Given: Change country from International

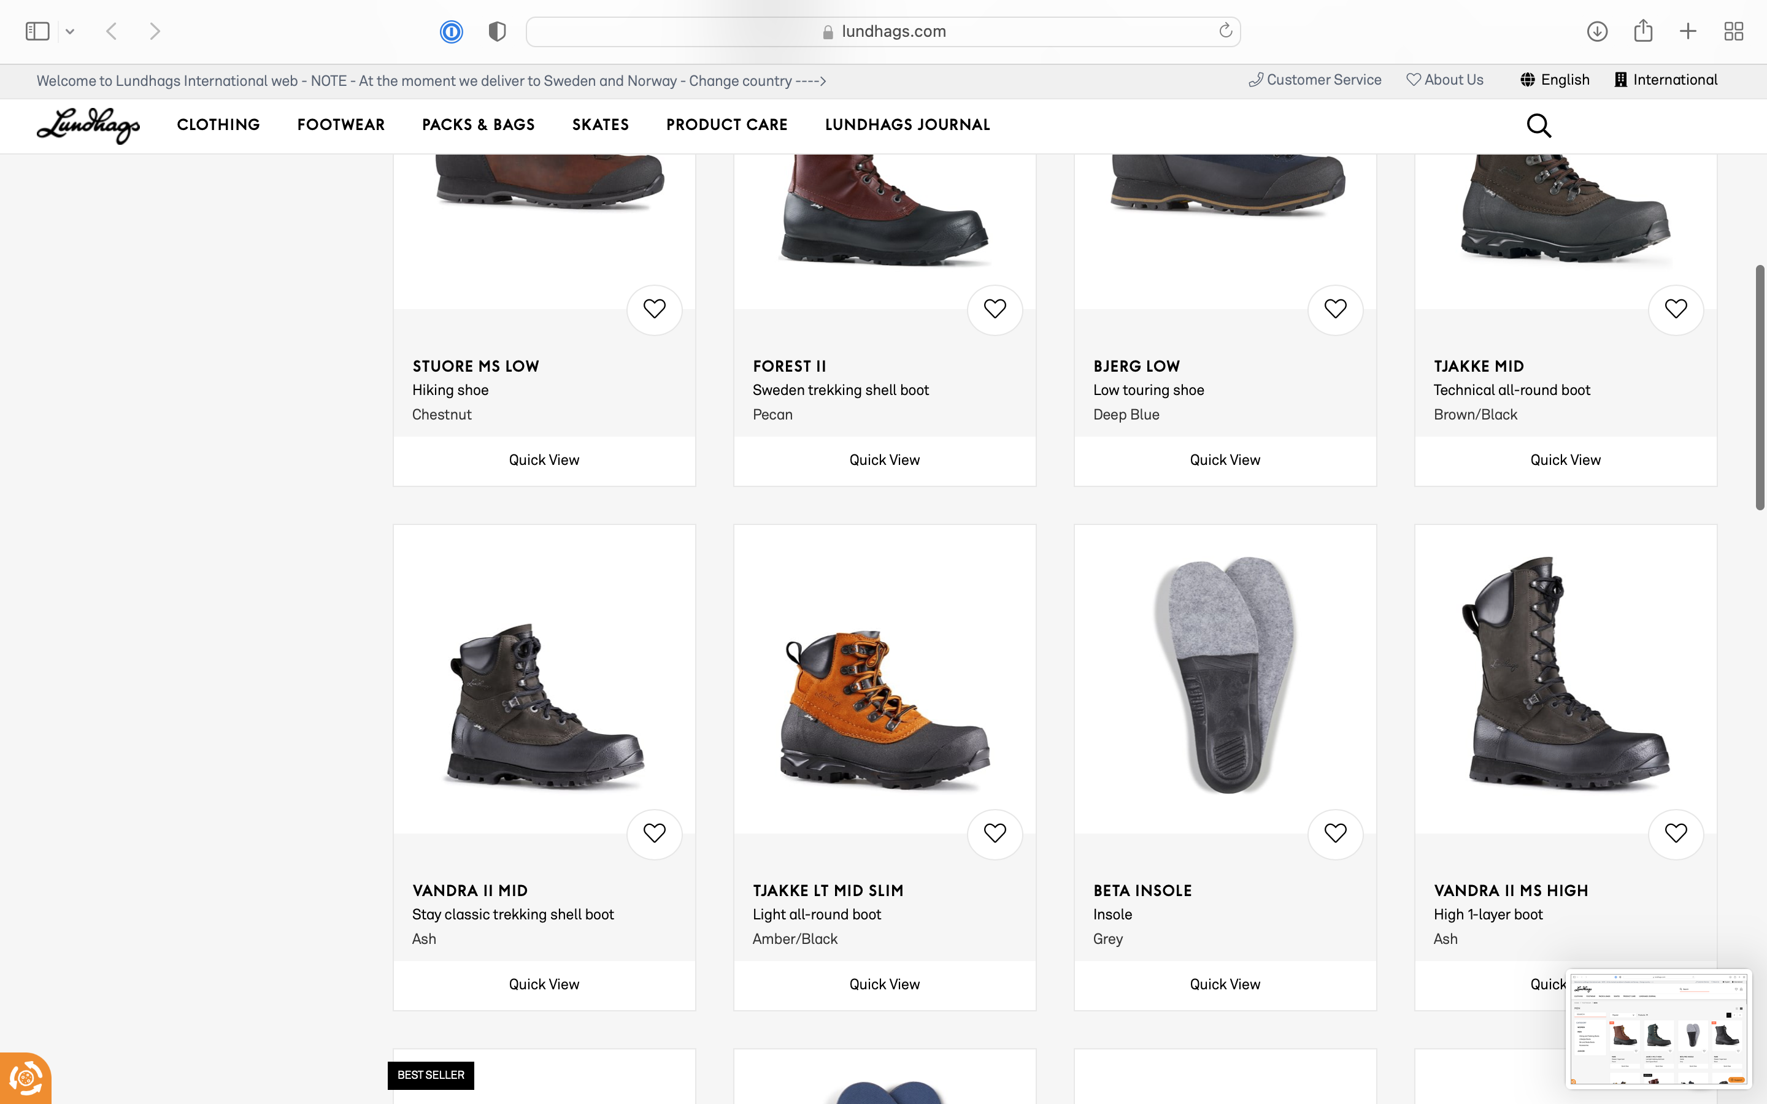Looking at the screenshot, I should [x=1666, y=80].
